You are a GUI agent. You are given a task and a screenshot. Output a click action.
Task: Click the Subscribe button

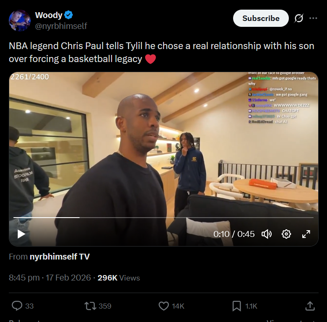point(261,18)
